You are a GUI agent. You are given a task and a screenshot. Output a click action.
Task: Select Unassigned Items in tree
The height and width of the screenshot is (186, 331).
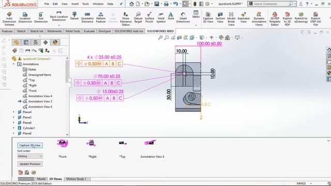(x=40, y=74)
